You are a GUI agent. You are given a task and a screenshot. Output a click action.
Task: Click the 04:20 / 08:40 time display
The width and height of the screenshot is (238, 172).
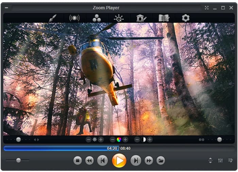click(x=119, y=148)
